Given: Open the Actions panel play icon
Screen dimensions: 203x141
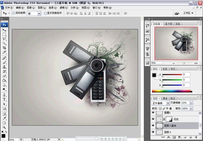Looking at the screenshot, I should [x=148, y=32].
